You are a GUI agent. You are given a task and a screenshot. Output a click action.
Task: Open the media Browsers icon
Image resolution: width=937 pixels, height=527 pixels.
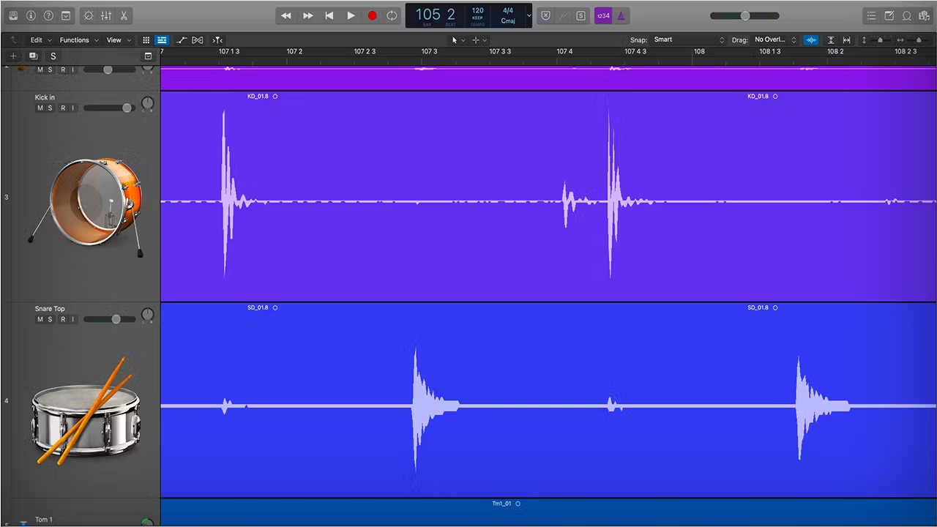click(x=924, y=15)
